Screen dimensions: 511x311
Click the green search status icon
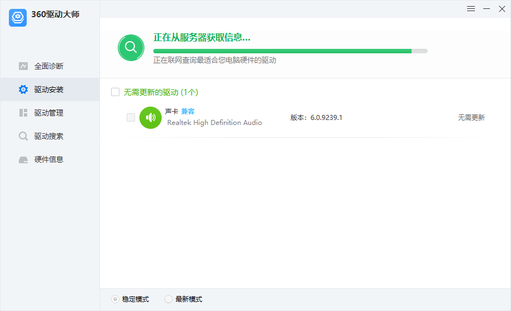pos(131,48)
